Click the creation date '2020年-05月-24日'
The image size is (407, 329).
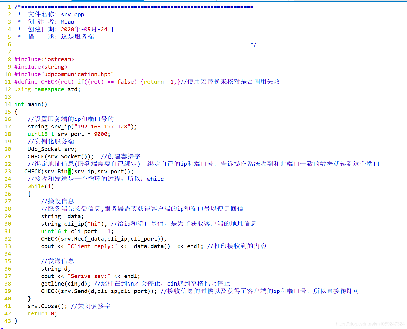coord(87,29)
